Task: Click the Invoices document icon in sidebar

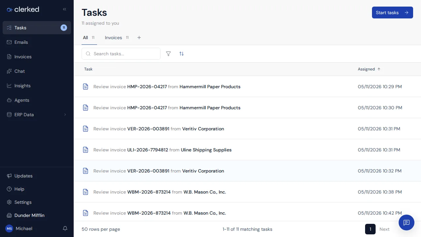Action: (x=9, y=57)
